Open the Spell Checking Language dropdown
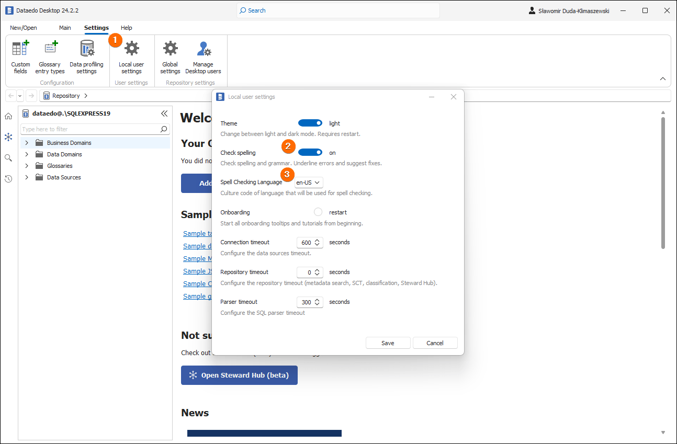The image size is (677, 444). tap(309, 182)
